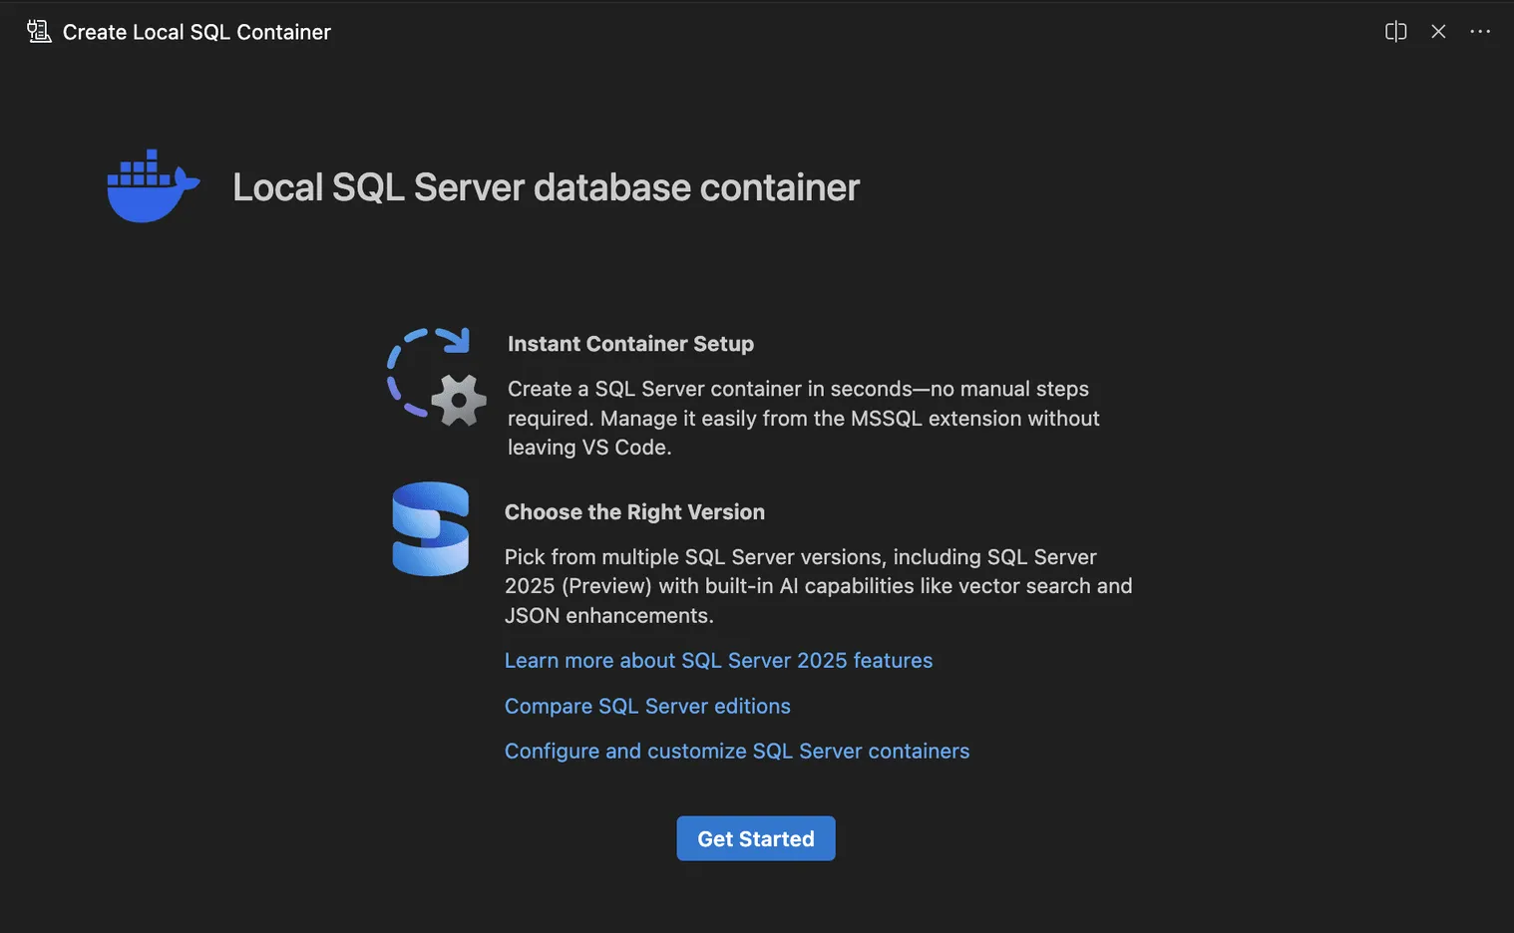Click the Choose the Right Version heading
Image resolution: width=1514 pixels, height=933 pixels.
pyautogui.click(x=634, y=512)
